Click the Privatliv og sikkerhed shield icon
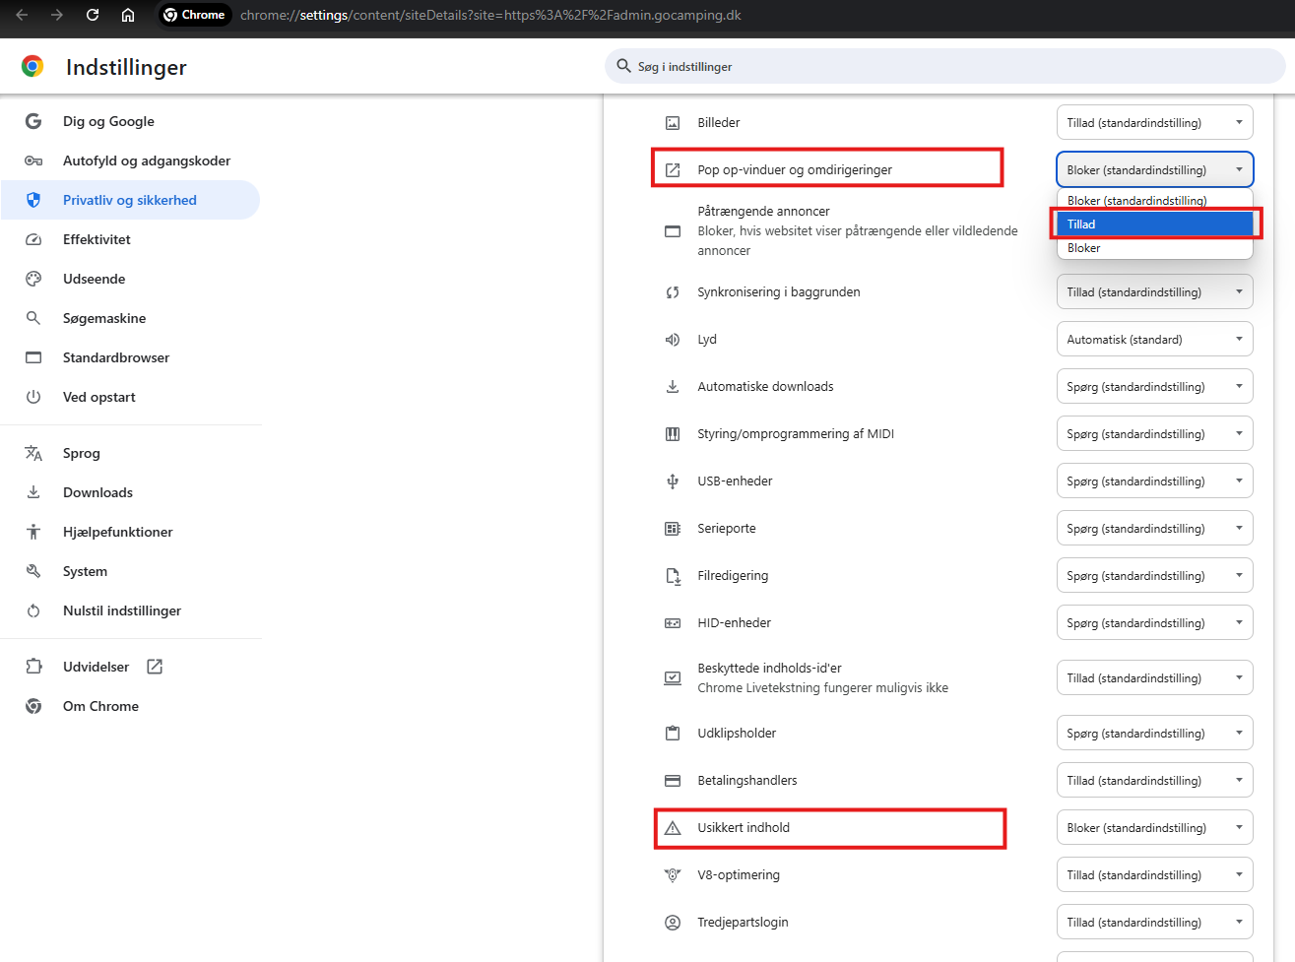The height and width of the screenshot is (962, 1295). click(x=33, y=200)
